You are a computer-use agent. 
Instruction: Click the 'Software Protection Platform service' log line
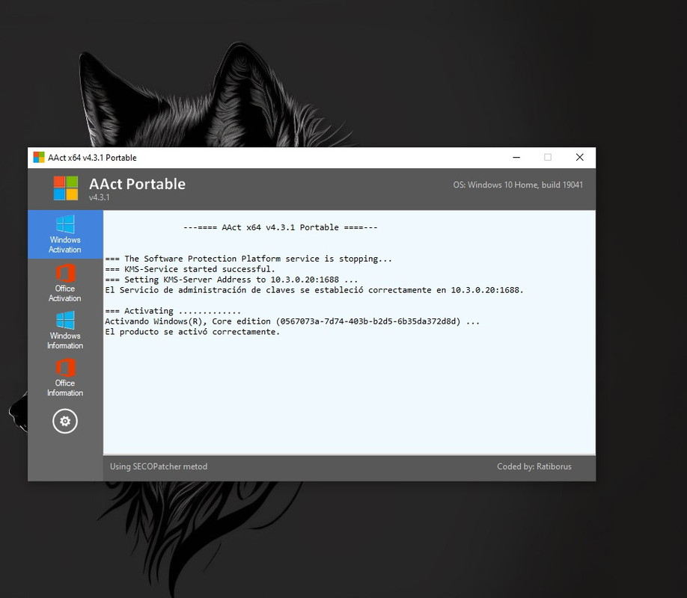[248, 259]
